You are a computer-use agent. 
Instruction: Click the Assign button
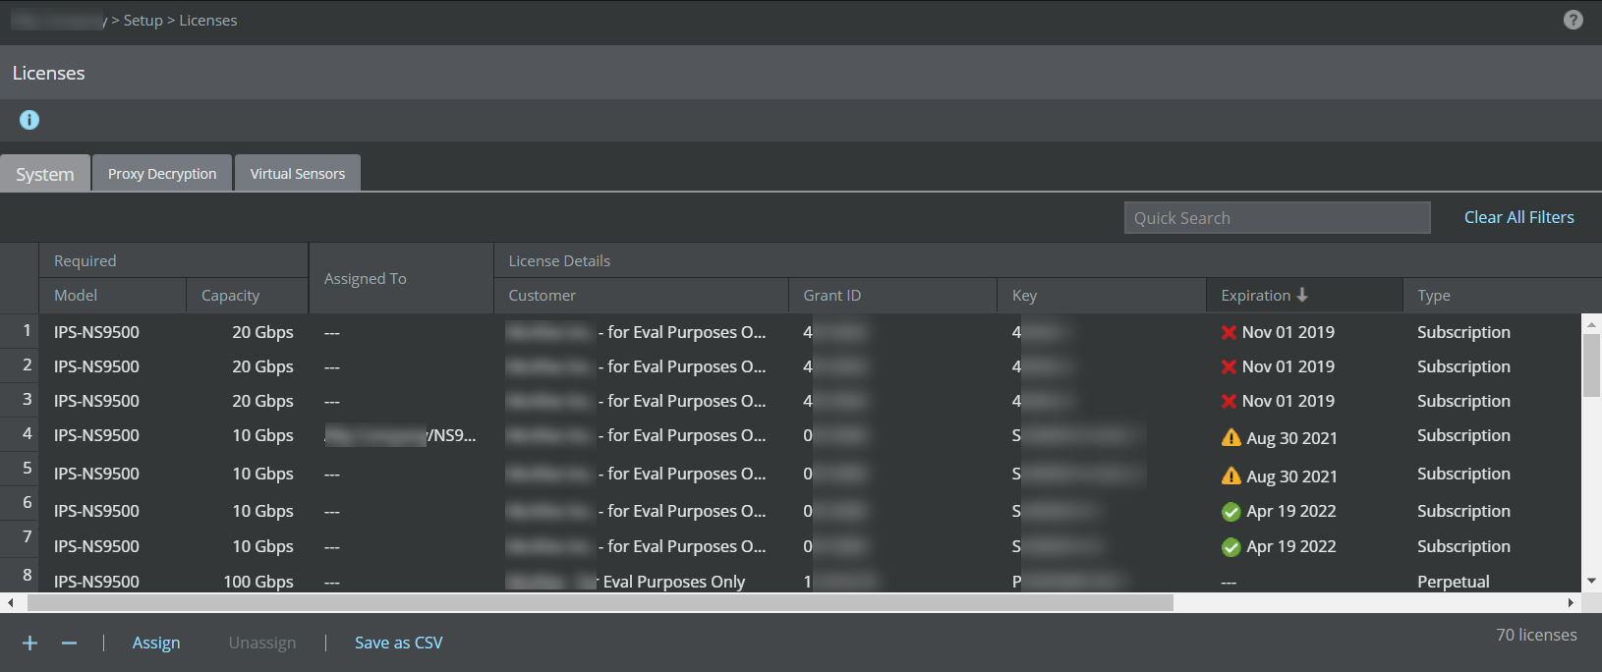pos(156,643)
